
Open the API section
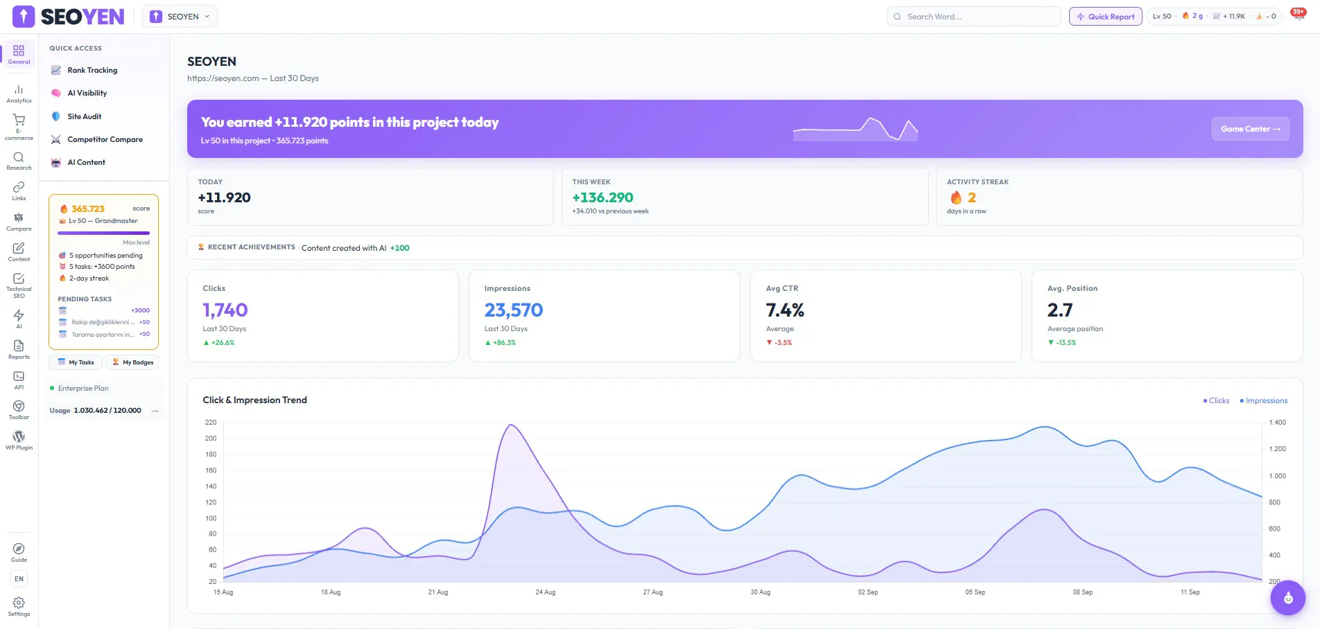19,380
